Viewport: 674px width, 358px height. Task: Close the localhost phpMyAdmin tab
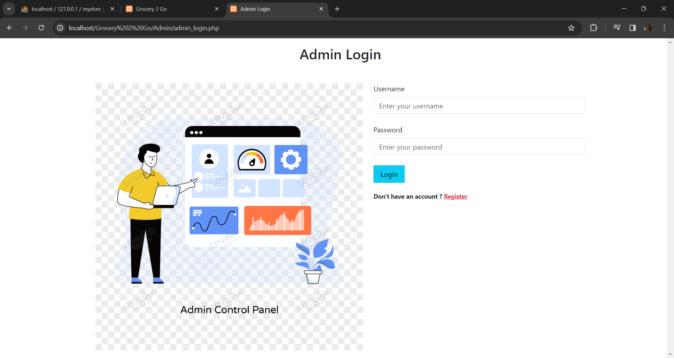pos(112,9)
